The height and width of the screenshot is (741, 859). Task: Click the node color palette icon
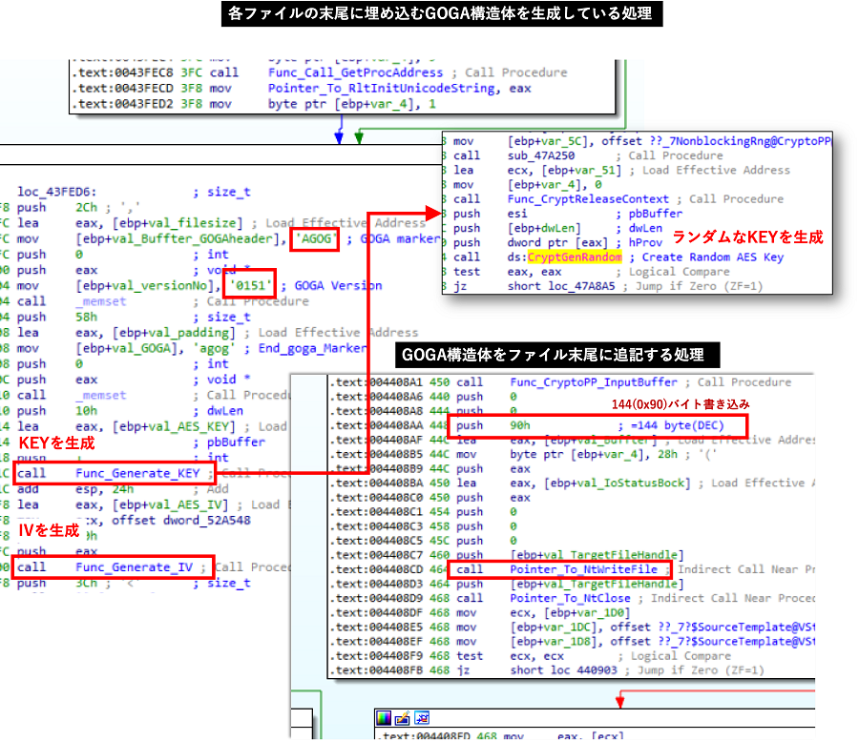point(384,717)
